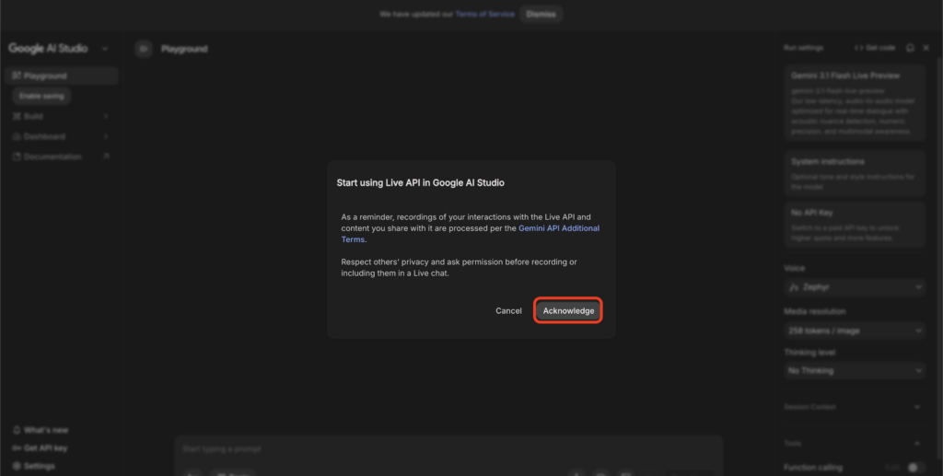The height and width of the screenshot is (476, 943).
Task: Open the Voice dropdown showing Zephyr
Action: (855, 287)
